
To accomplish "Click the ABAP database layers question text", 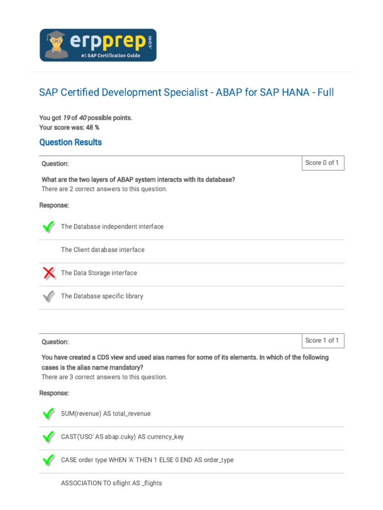I will (x=138, y=180).
